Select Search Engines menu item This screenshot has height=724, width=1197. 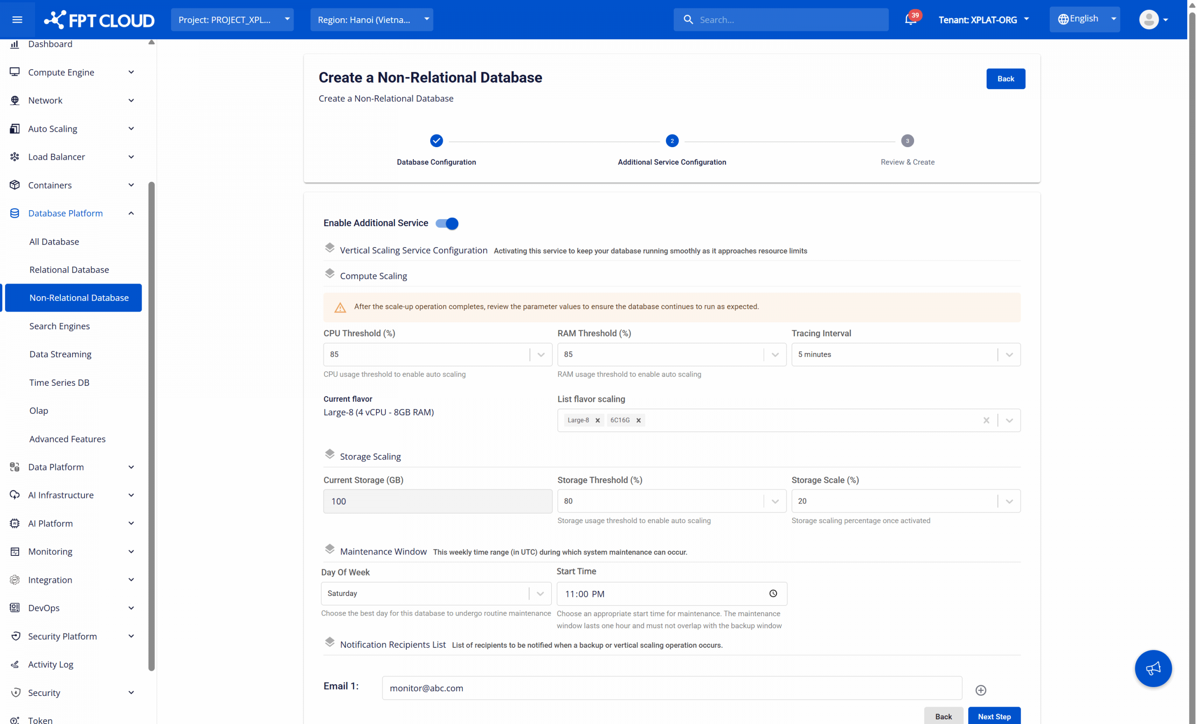click(59, 326)
